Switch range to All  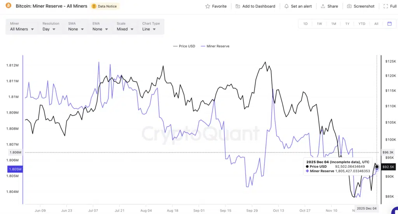click(x=376, y=24)
